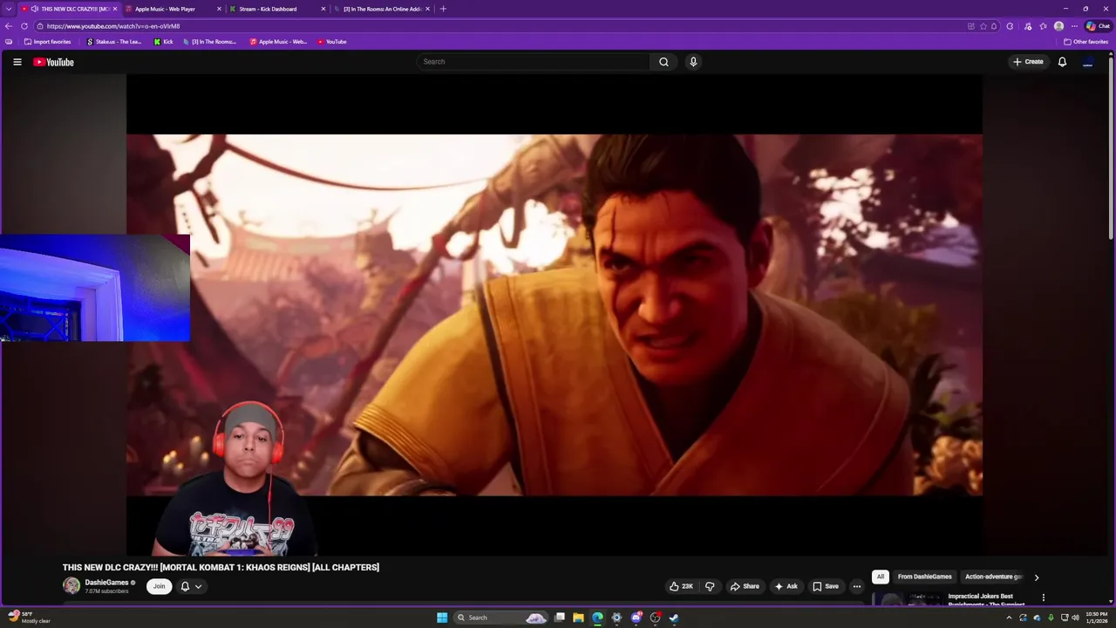Go to the YouTube home logo
Image resolution: width=1116 pixels, height=628 pixels.
(53, 62)
